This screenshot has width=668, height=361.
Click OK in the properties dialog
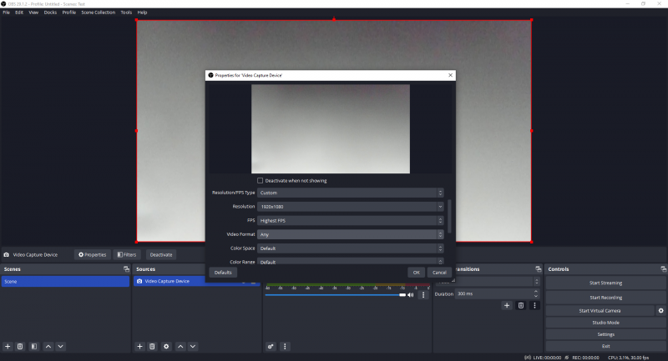(416, 273)
